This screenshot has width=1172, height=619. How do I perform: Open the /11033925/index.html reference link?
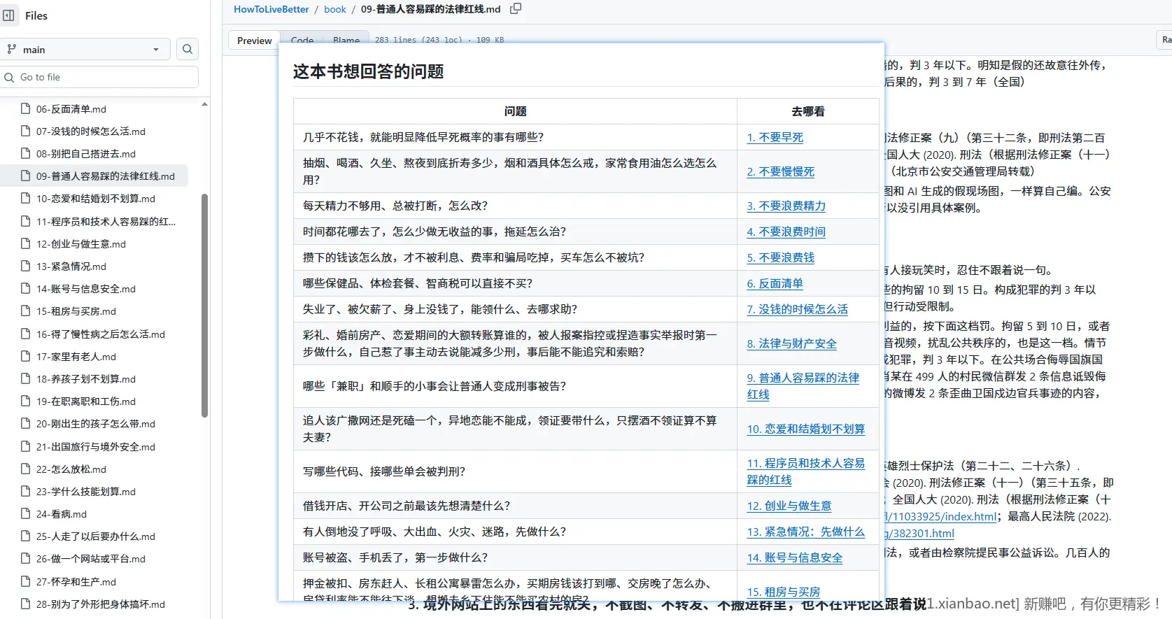coord(941,517)
